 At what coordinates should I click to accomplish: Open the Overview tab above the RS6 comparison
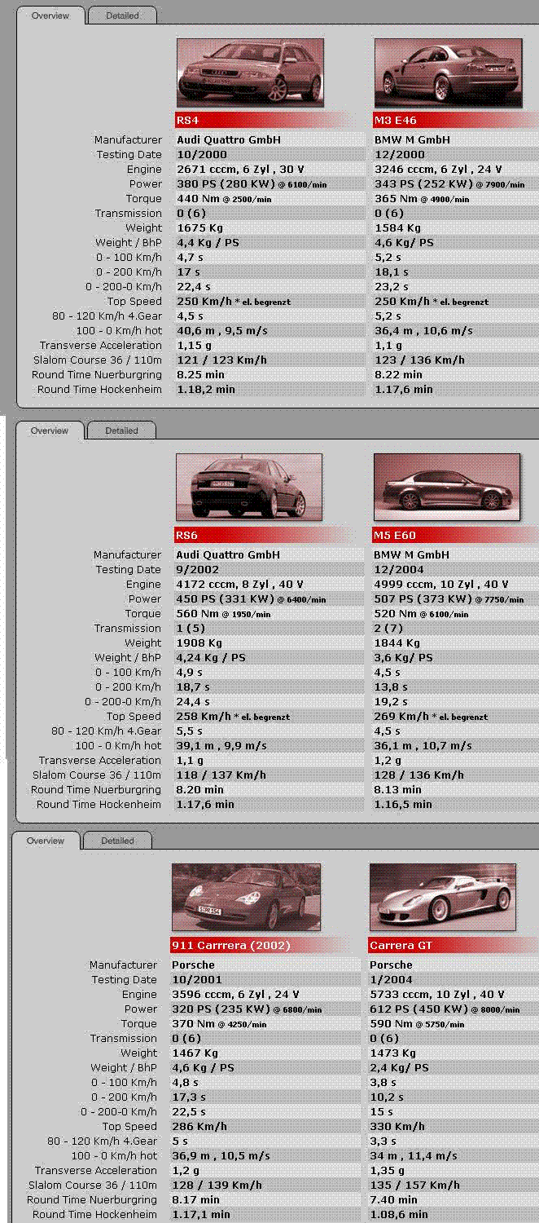click(x=50, y=430)
